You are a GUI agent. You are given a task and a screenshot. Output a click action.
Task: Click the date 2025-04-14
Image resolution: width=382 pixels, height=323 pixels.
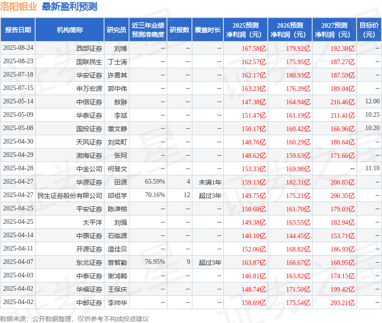pyautogui.click(x=18, y=235)
